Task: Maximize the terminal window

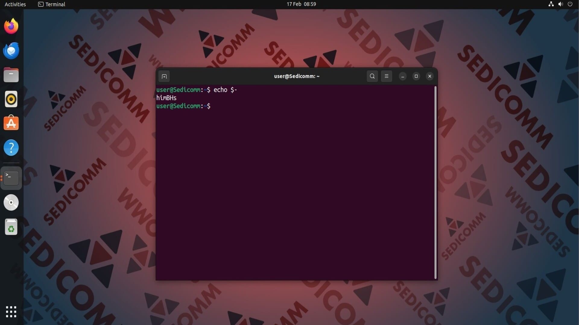Action: point(416,76)
